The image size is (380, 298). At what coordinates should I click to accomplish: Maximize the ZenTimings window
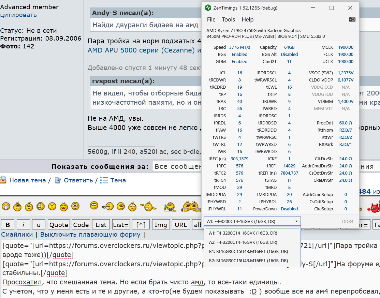click(x=332, y=8)
